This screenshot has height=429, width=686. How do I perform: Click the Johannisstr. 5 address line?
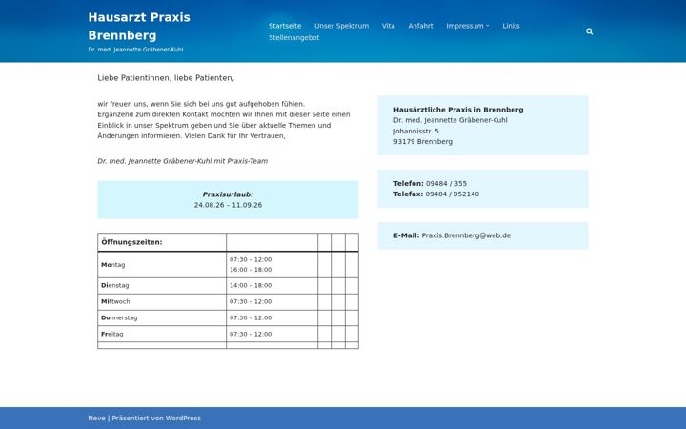tap(415, 131)
